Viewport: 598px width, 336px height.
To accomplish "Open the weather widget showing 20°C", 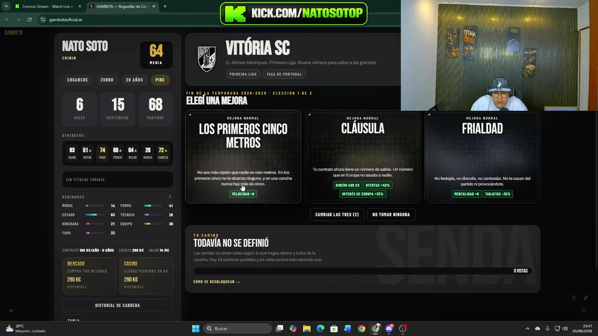I will tap(26, 329).
